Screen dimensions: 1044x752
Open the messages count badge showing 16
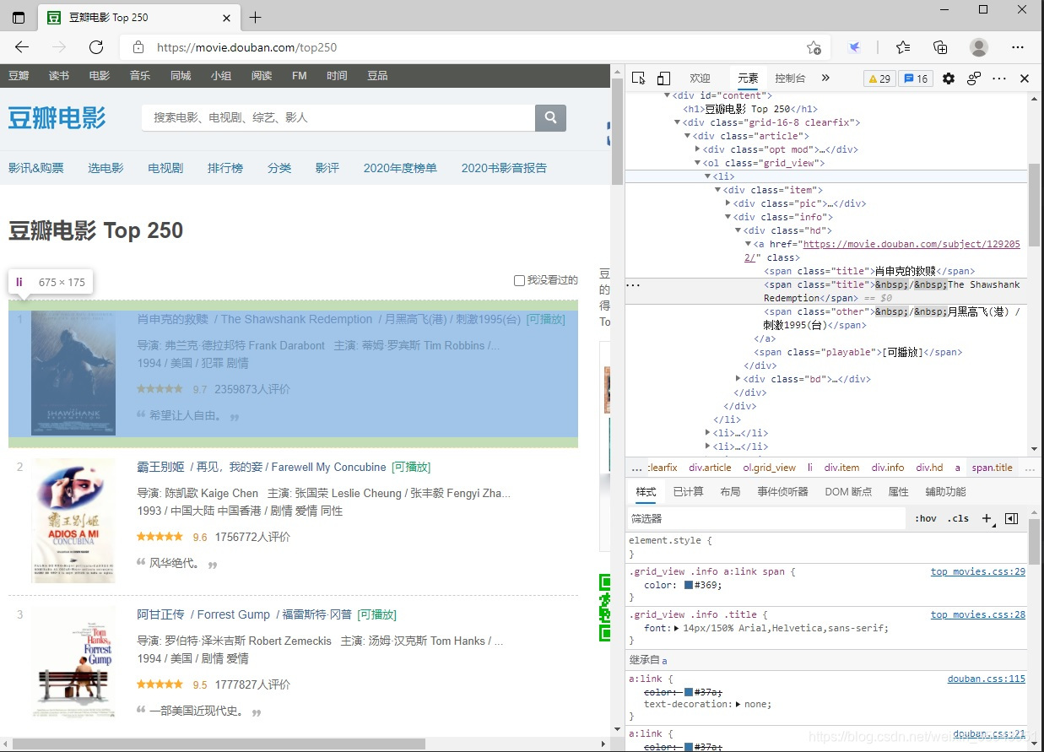(x=916, y=78)
